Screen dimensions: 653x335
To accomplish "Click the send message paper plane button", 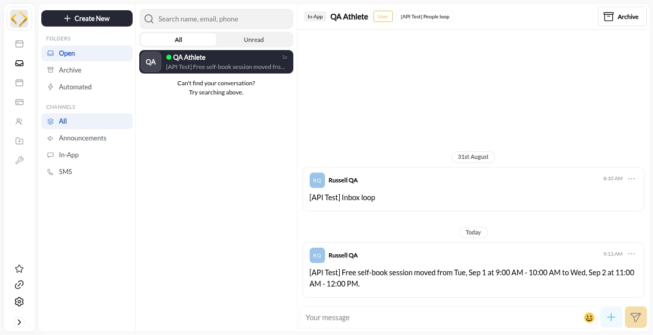I will pyautogui.click(x=636, y=317).
